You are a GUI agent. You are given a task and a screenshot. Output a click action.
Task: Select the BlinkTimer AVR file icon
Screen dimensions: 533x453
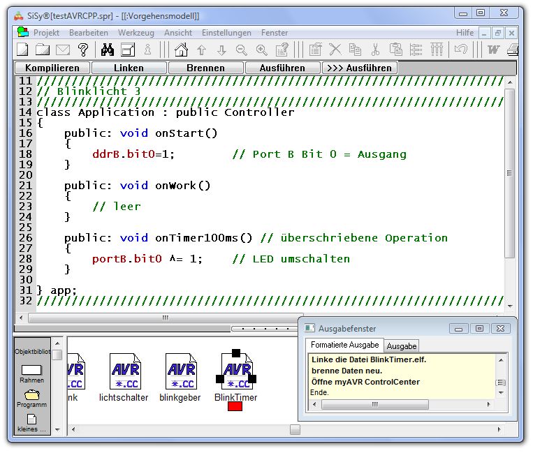(x=237, y=371)
